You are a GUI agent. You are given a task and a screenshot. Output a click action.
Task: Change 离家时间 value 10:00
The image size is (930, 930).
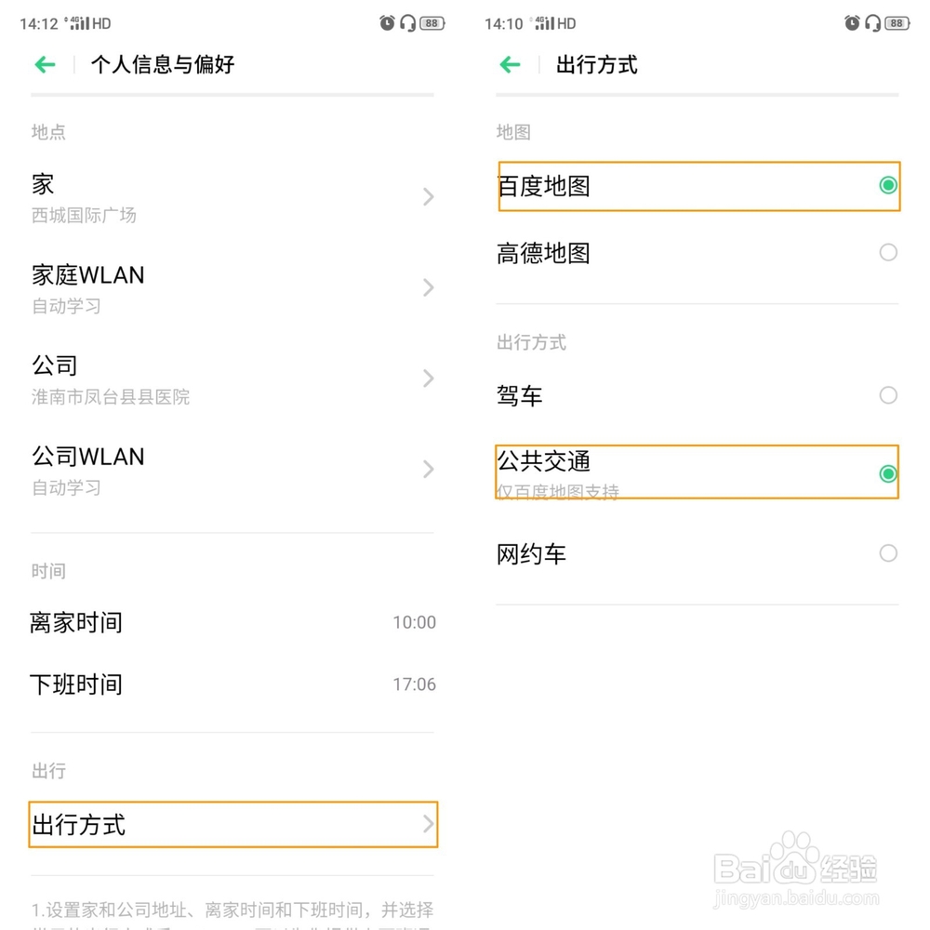(414, 622)
